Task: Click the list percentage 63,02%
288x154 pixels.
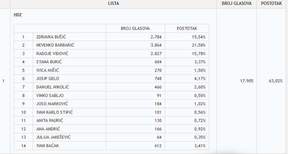Action: [x=276, y=81]
